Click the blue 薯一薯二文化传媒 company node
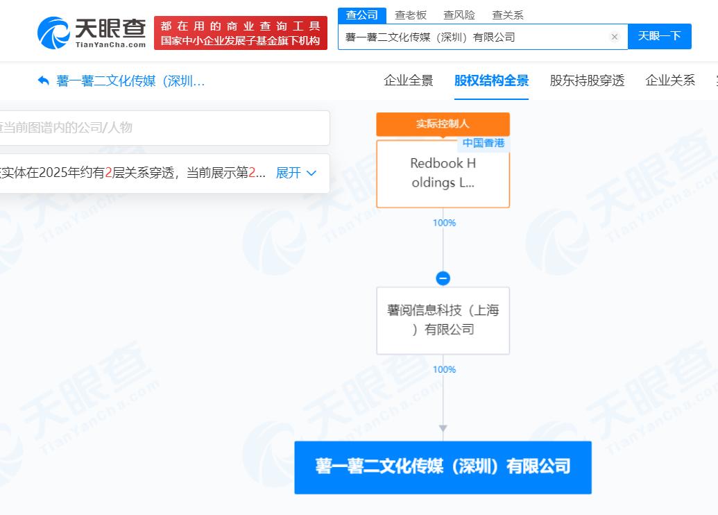Screen dimensions: 718x515 (443, 467)
